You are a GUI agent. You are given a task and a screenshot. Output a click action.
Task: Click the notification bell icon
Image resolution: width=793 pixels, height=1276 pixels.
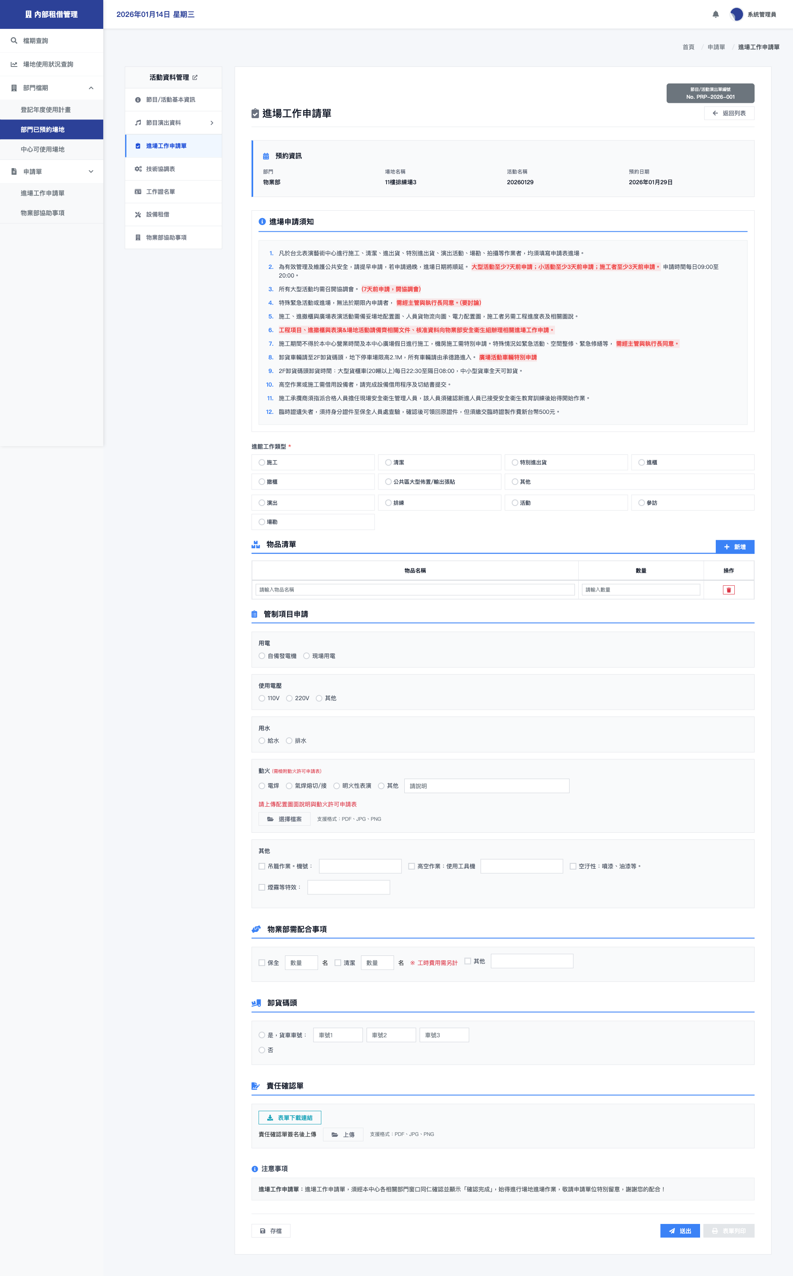715,14
